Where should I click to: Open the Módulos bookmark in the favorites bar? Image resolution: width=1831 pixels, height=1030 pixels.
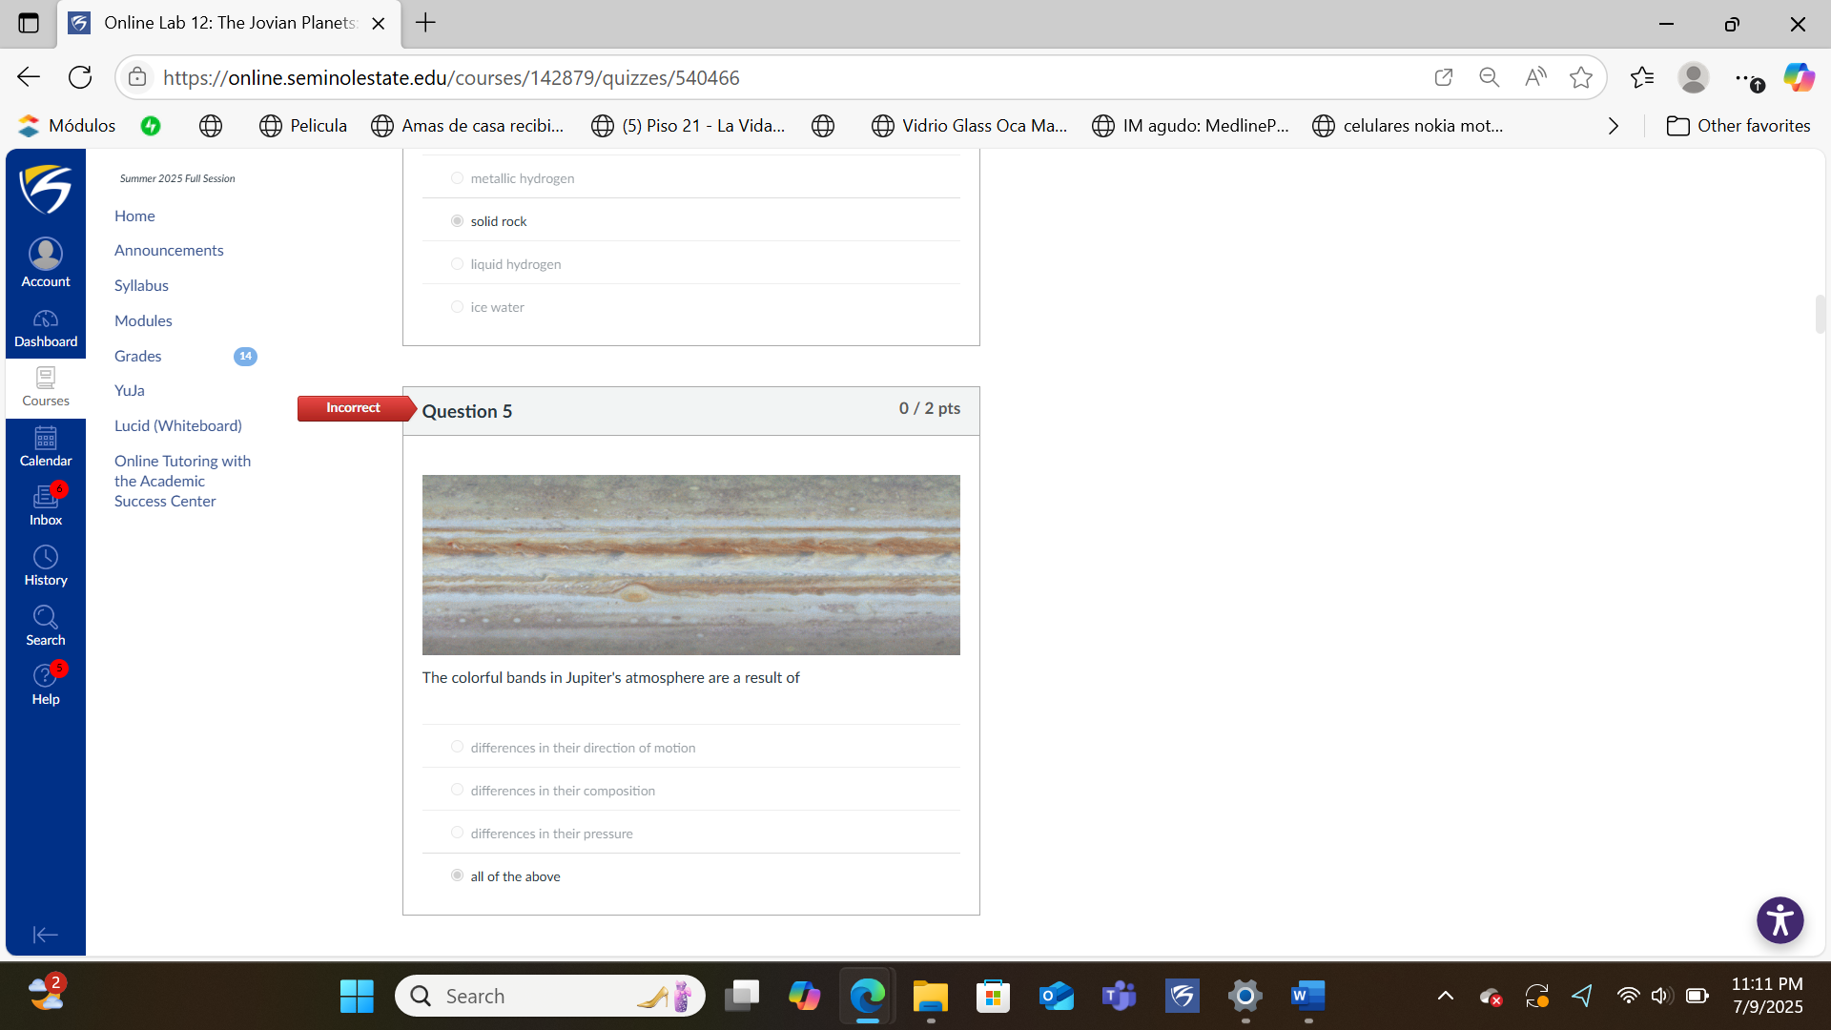67,125
